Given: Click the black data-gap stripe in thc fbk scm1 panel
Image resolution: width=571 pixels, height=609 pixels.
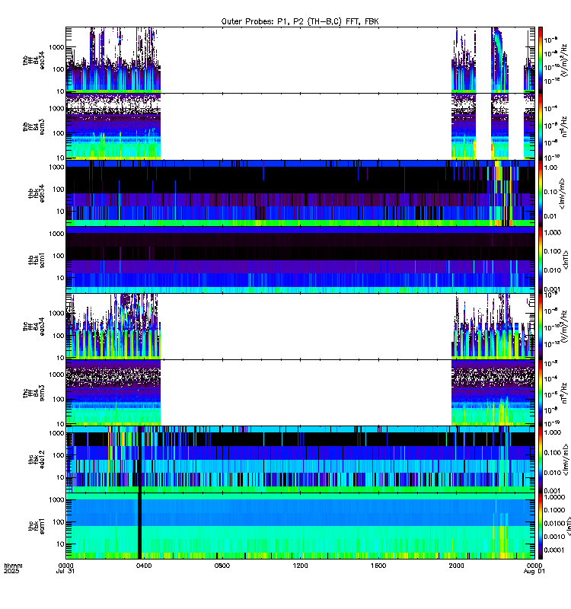Looking at the screenshot, I should (140, 526).
